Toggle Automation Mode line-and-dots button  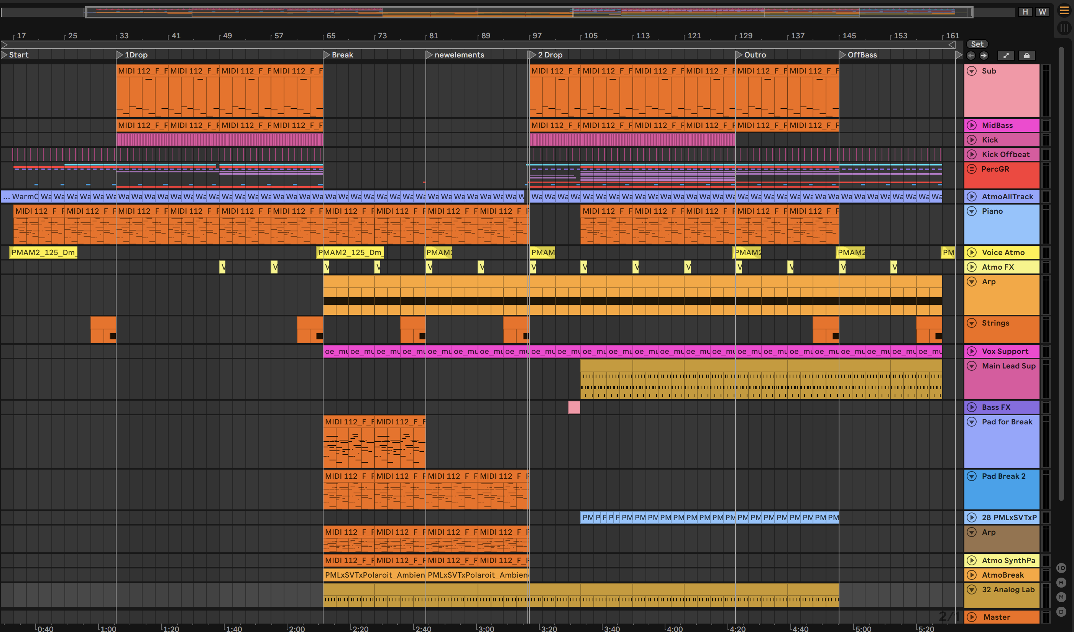(x=1006, y=56)
